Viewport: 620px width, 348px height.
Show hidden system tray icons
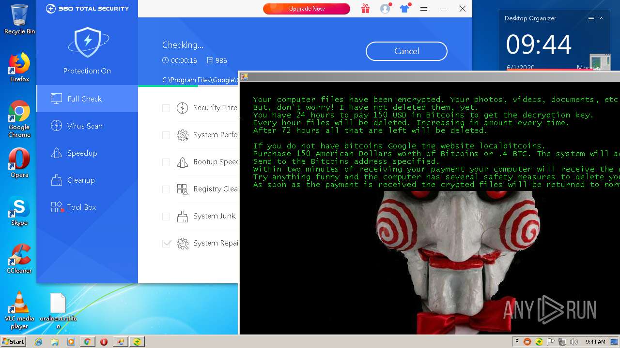[517, 342]
